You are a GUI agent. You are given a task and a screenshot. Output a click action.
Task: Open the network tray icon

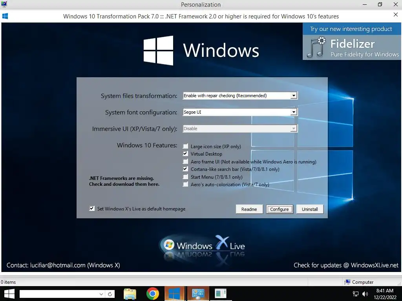356,294
